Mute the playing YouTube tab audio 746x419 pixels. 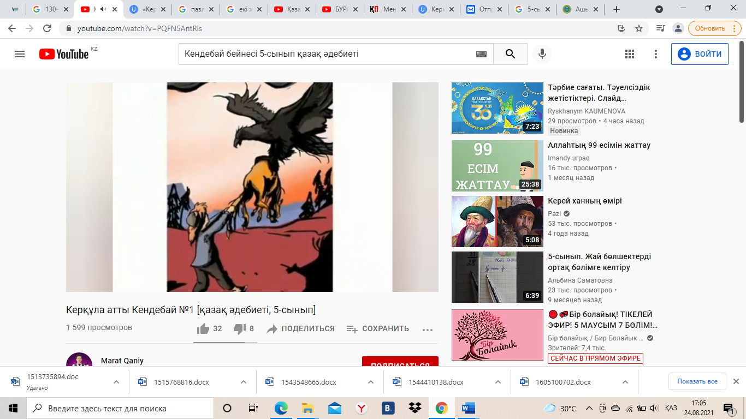103,9
